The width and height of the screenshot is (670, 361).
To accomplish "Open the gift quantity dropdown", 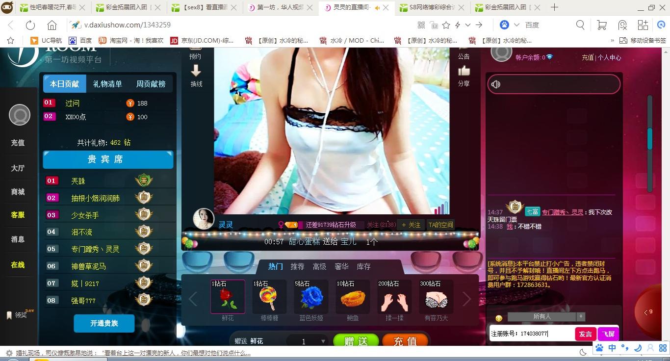I will click(x=323, y=341).
